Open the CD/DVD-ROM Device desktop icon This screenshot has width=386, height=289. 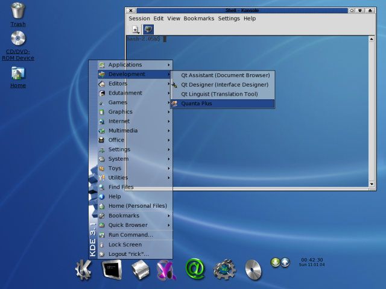point(18,38)
